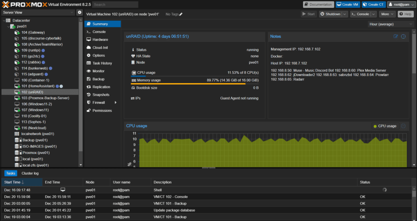This screenshot has width=417, height=221.
Task: Click the gear icon beside Server View
Action: pyautogui.click(x=79, y=12)
